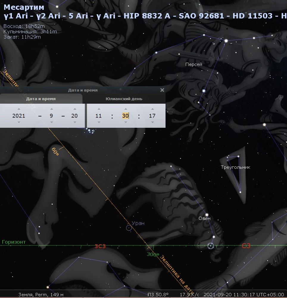Click the Уран planet label
The height and width of the screenshot is (298, 287).
(x=138, y=223)
